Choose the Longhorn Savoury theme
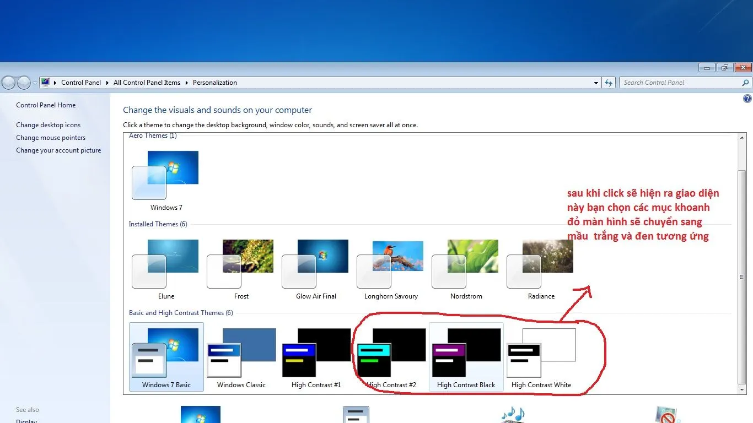The width and height of the screenshot is (753, 423). [391, 270]
